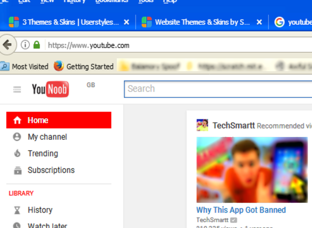Open History in the Library section
Image resolution: width=312 pixels, height=228 pixels.
point(40,210)
